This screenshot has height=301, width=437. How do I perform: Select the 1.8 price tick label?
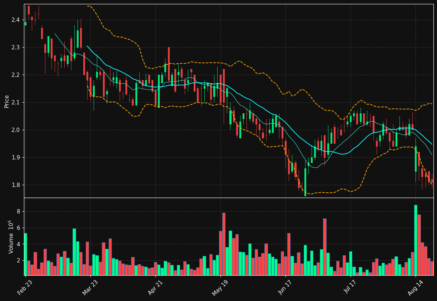tap(15, 185)
